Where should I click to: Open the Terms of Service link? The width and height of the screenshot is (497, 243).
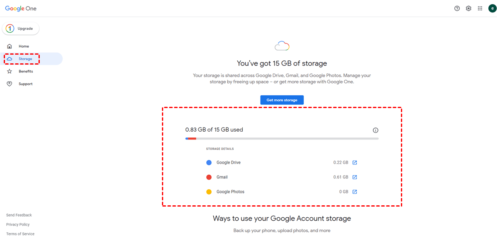coord(20,234)
